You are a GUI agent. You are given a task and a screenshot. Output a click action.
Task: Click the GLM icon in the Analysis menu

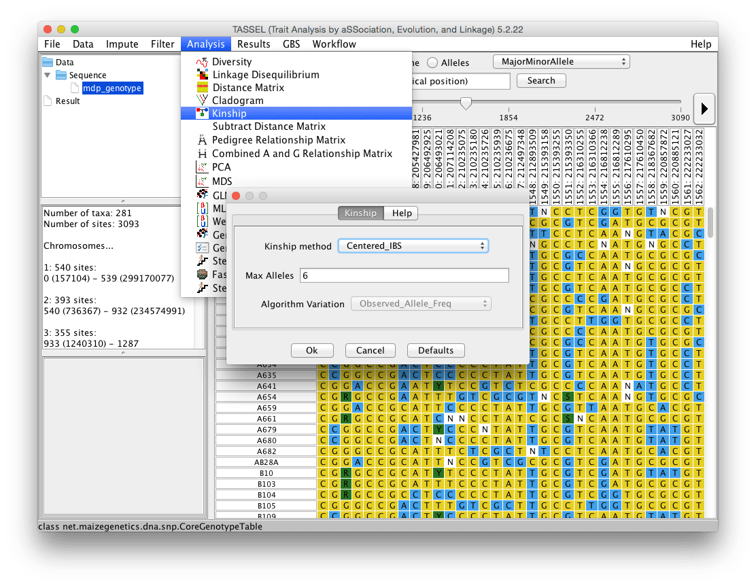203,195
